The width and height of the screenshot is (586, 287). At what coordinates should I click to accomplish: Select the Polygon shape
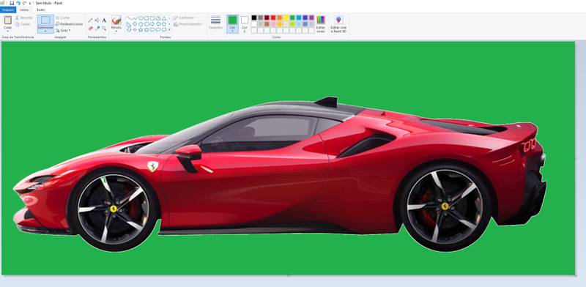(x=158, y=18)
